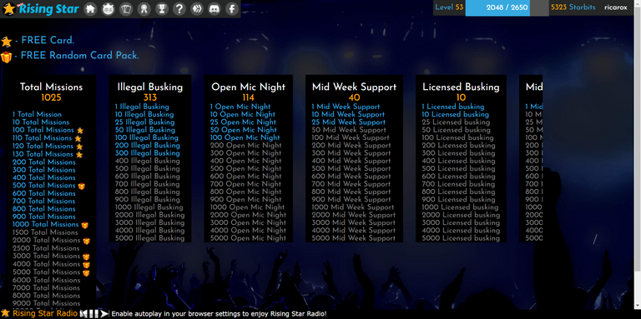Click the Rising Star Radio label
Screen dimensions: 641x319
(x=45, y=313)
